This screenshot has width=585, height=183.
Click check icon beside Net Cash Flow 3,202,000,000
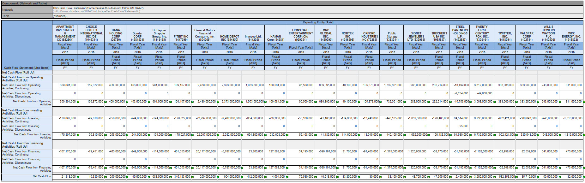click(x=495, y=177)
